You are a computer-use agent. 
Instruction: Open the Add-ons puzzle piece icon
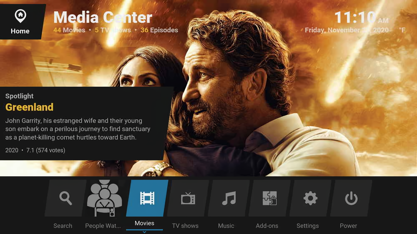point(269,198)
